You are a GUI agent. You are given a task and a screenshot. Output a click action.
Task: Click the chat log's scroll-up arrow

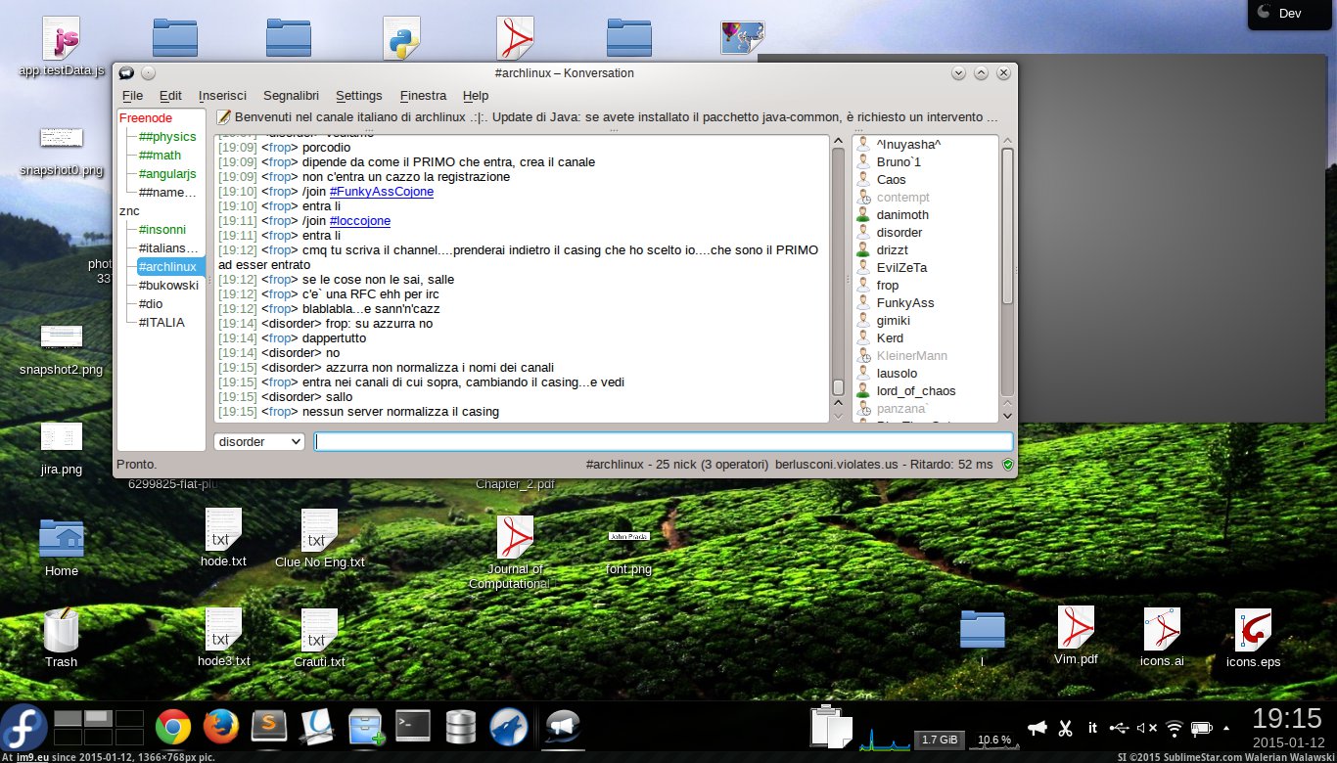[x=838, y=141]
